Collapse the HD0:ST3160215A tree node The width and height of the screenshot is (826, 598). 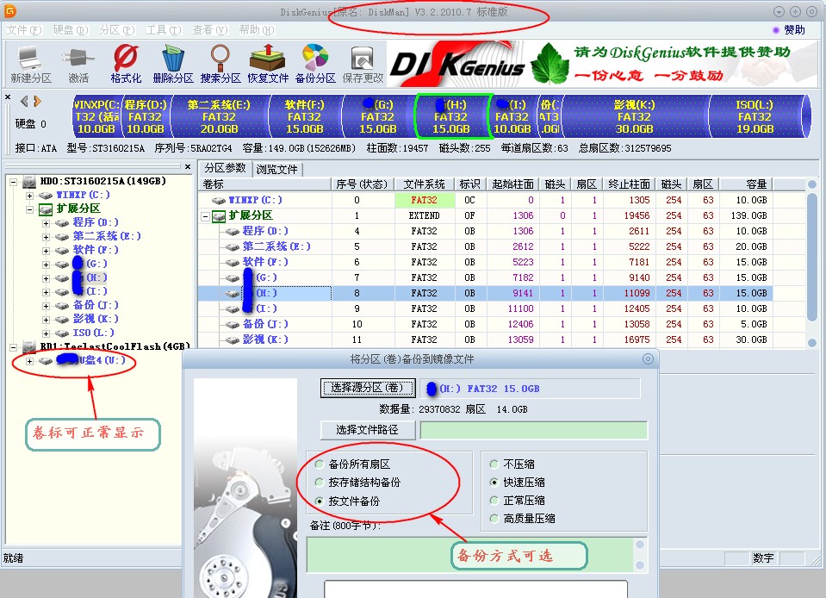(13, 183)
